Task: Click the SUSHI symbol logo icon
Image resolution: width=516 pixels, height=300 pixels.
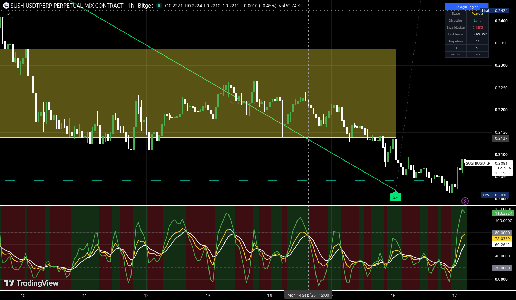Action: coord(6,6)
